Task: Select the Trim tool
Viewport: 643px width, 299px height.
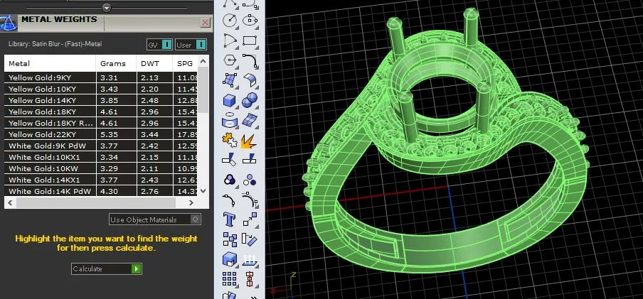Action: (230, 160)
